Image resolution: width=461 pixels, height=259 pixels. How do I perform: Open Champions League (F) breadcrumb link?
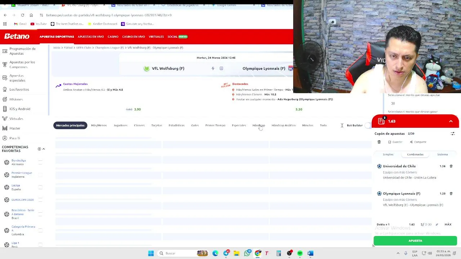109,47
